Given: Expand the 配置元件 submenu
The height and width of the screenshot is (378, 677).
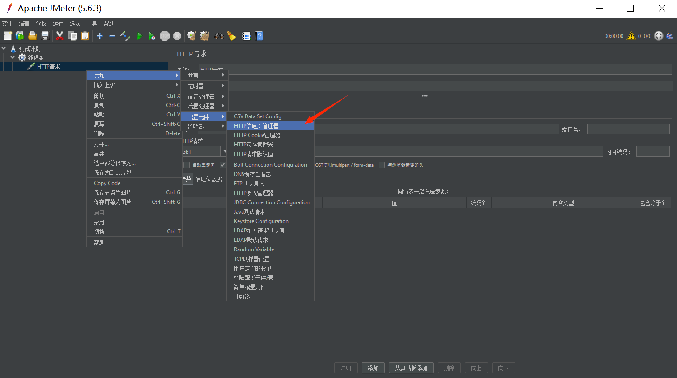Looking at the screenshot, I should coord(204,117).
